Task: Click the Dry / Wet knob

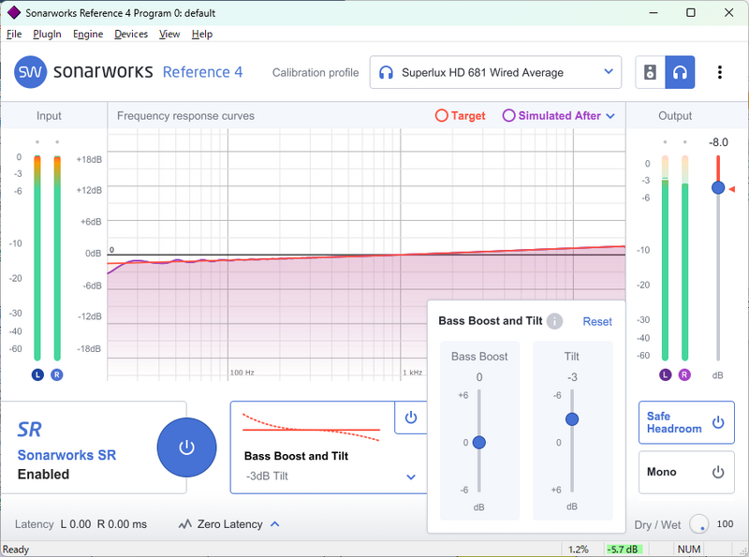Action: point(698,524)
